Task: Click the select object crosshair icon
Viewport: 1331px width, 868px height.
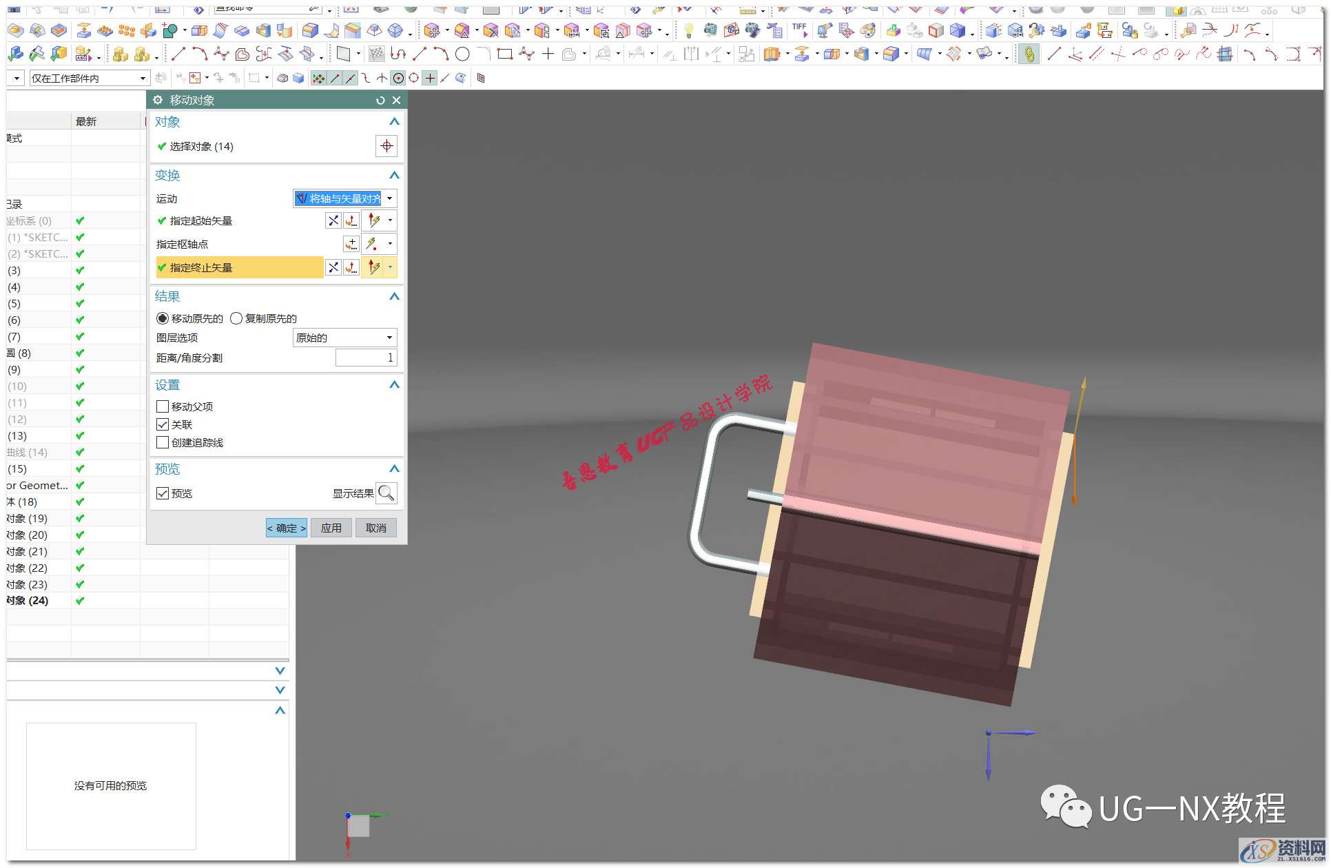Action: (x=386, y=146)
